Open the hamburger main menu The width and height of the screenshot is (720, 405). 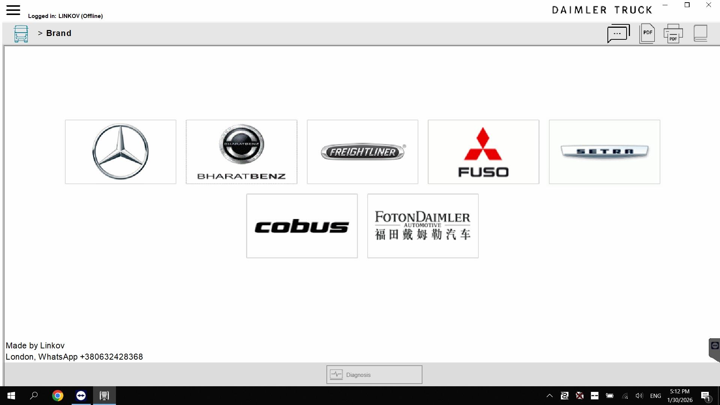coord(13,10)
